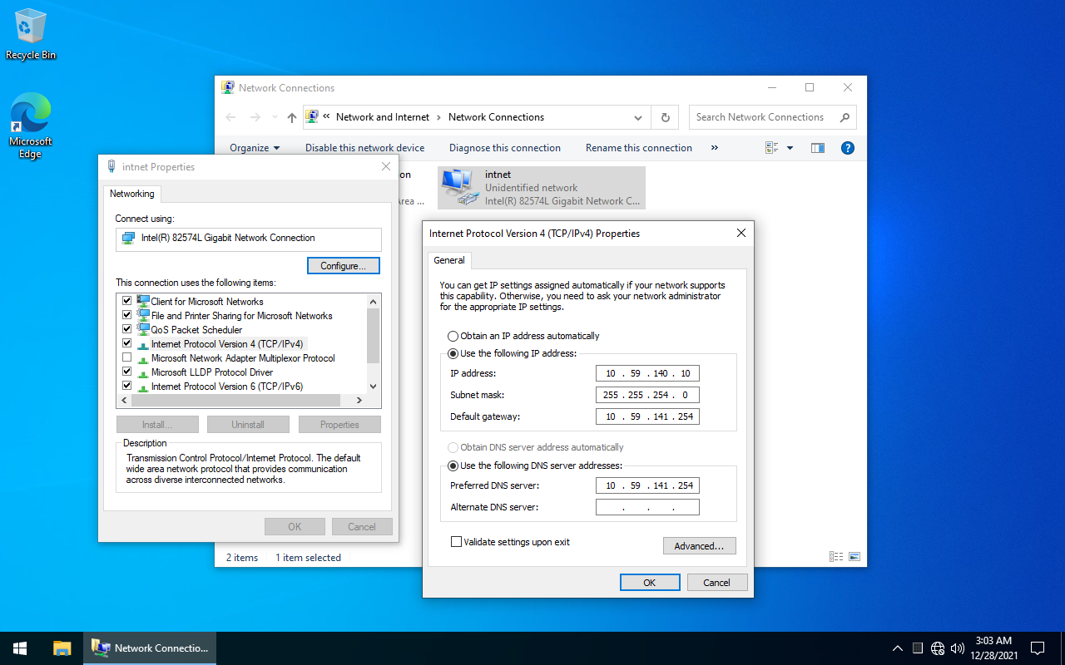Screen dimensions: 1065x665
Task: Select Obtain an IP address automatically
Action: (x=453, y=336)
